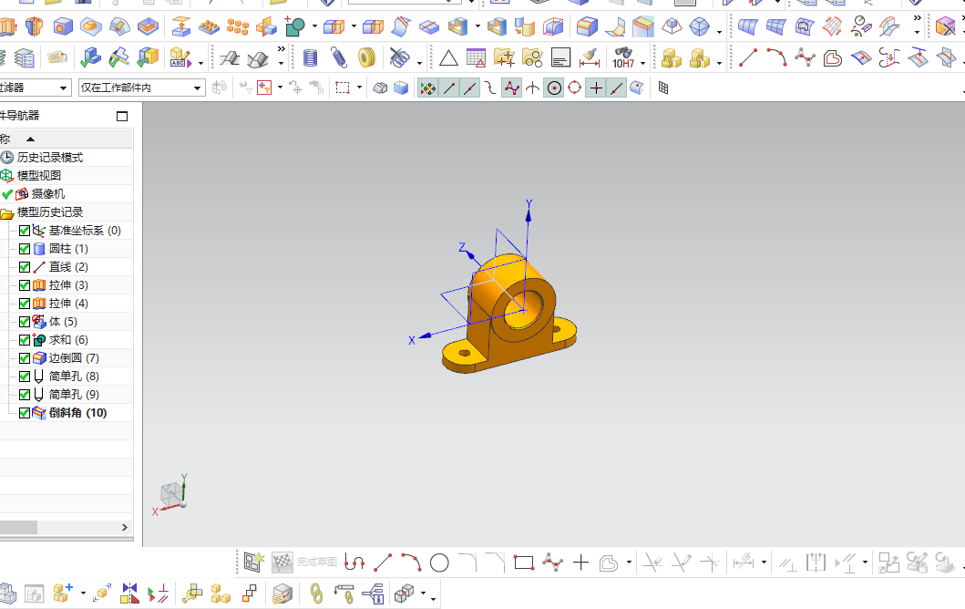Select the Shell tool icon
Image resolution: width=965 pixels, height=609 pixels.
click(457, 26)
